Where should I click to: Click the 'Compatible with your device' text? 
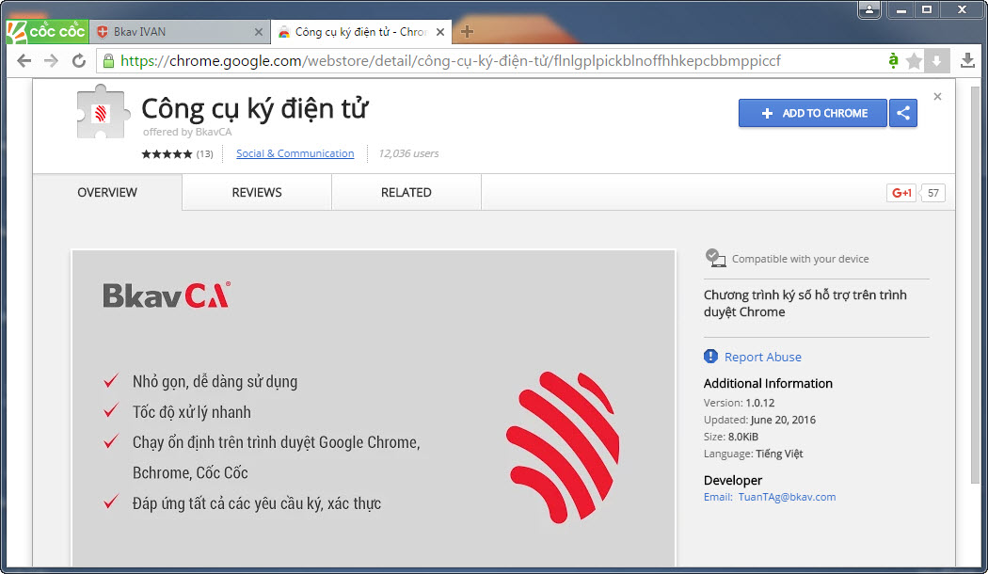pos(800,259)
